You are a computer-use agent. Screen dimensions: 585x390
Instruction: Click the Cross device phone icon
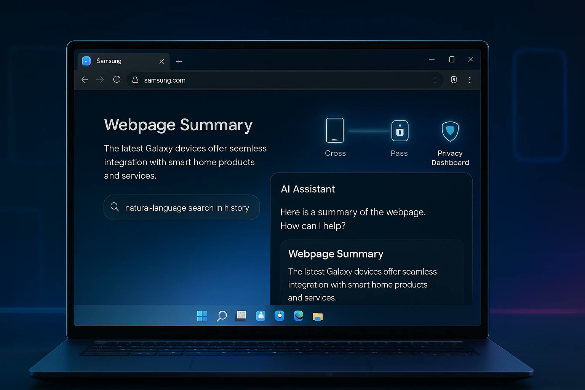tap(335, 130)
